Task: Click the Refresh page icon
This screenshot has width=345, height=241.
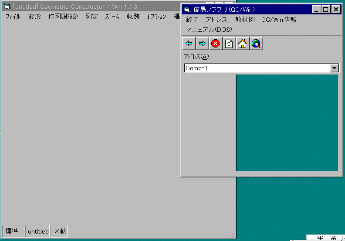Action: tap(229, 44)
